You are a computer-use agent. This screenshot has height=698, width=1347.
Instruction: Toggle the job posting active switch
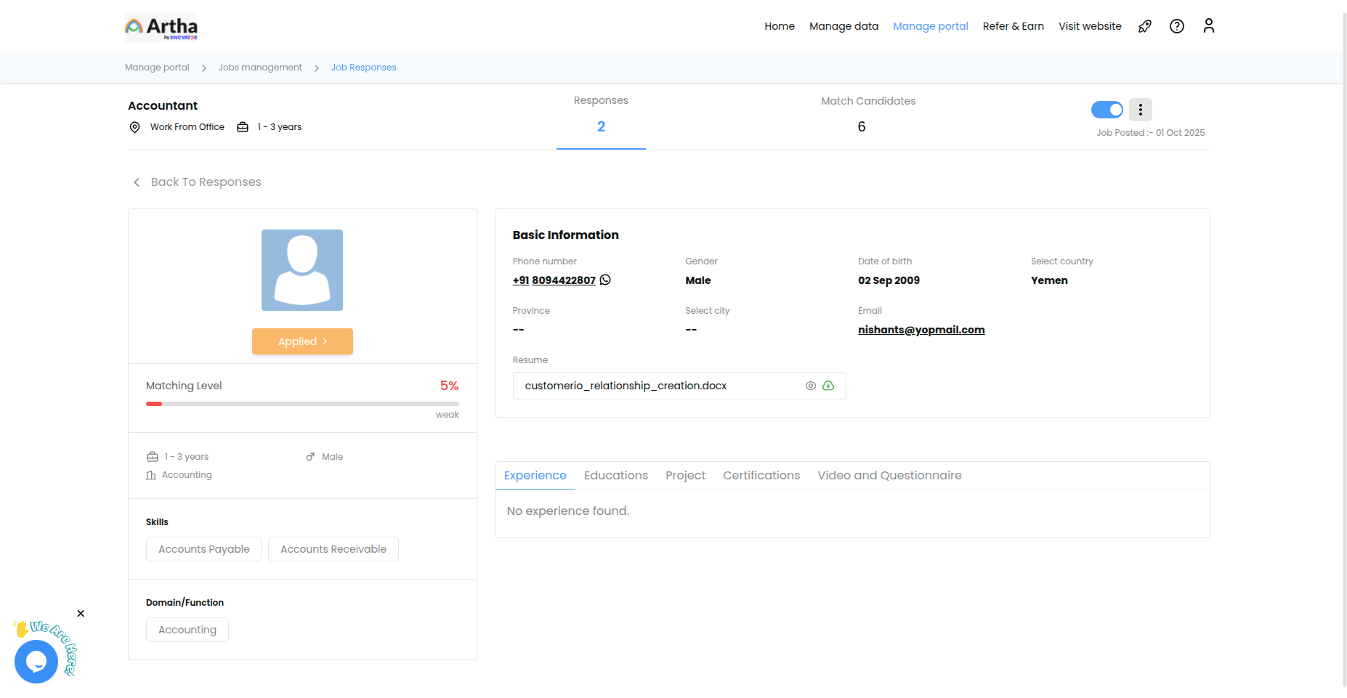pos(1107,110)
